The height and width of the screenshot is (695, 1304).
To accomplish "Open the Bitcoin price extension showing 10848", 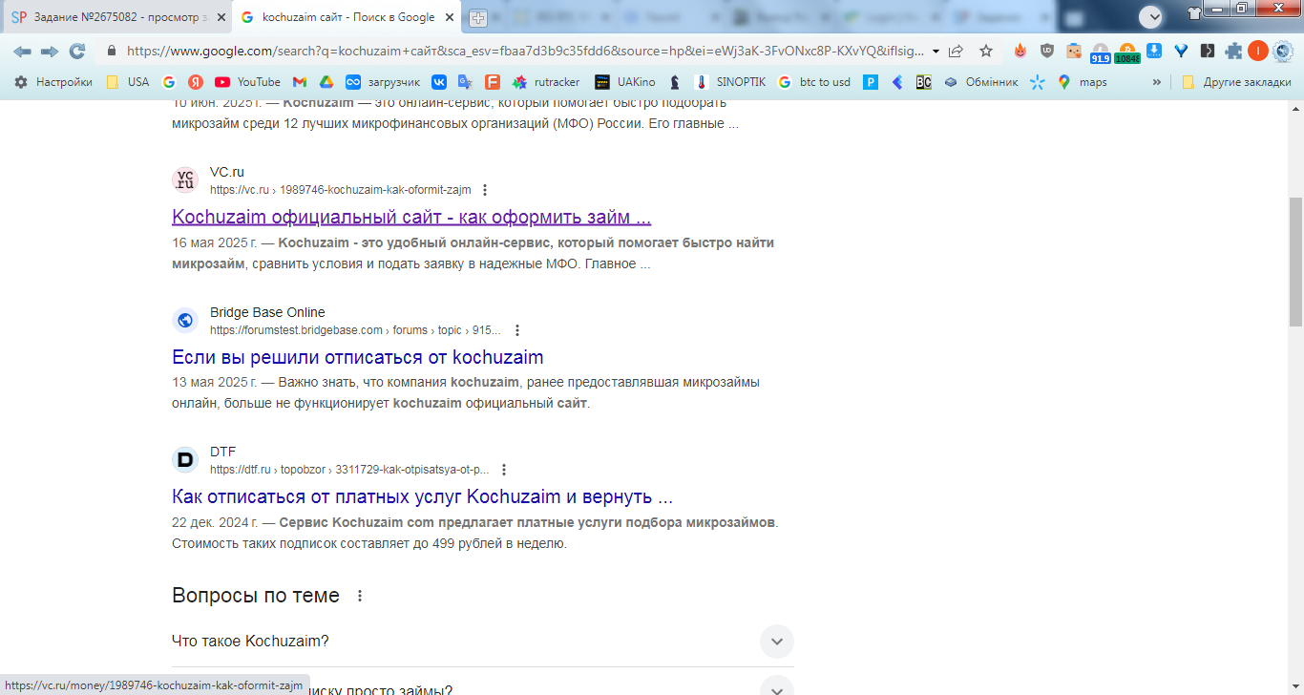I will 1127,53.
